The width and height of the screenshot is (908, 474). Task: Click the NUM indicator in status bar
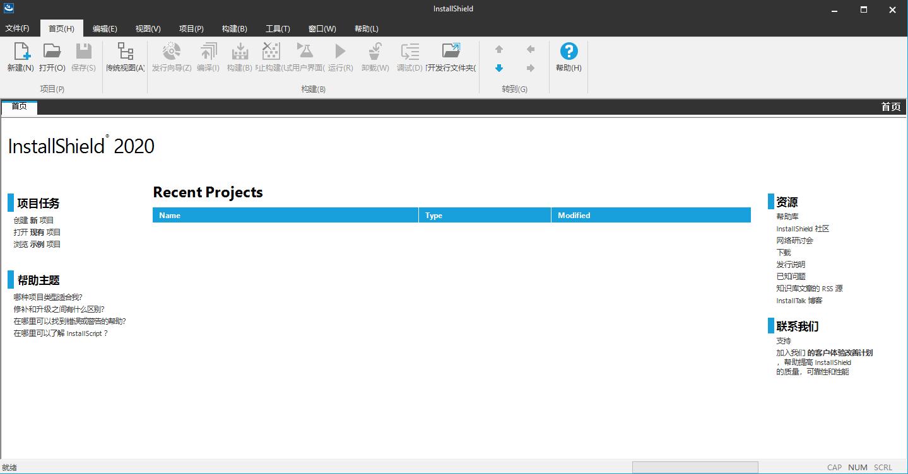[x=858, y=467]
